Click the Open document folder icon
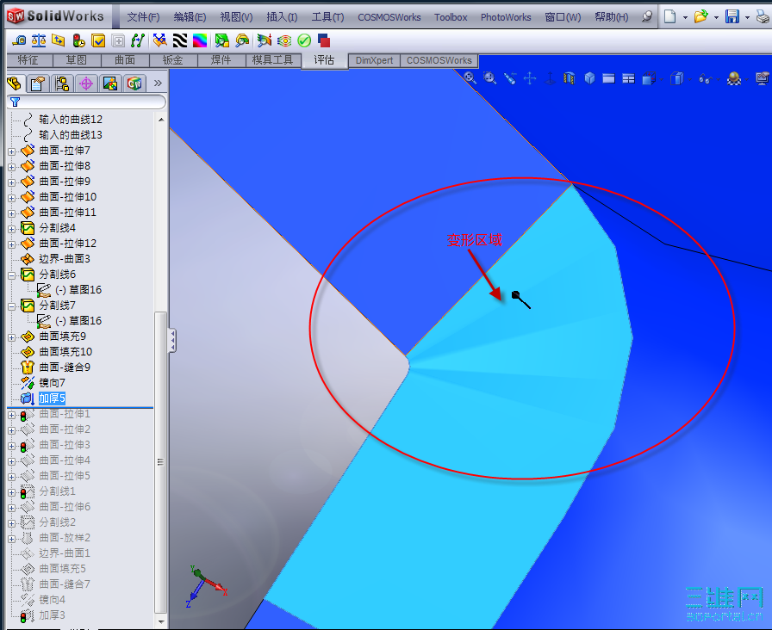Image resolution: width=772 pixels, height=630 pixels. click(x=700, y=16)
